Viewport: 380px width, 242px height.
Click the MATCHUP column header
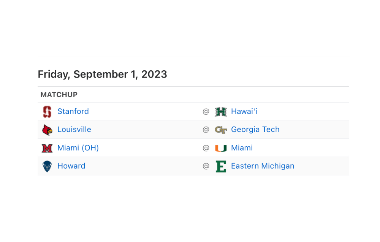tap(59, 95)
